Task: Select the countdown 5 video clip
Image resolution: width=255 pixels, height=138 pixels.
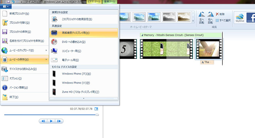Action: tap(128, 49)
